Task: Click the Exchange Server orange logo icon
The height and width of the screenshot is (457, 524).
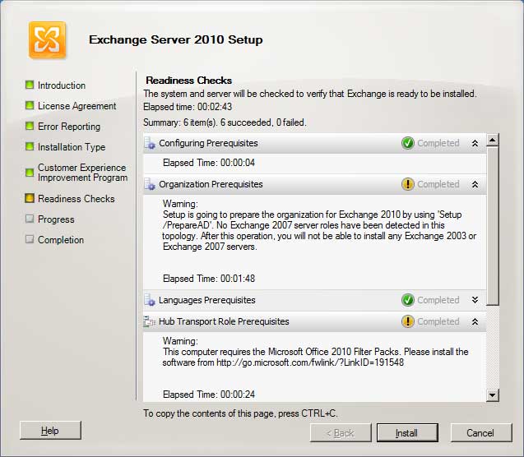Action: coord(47,39)
